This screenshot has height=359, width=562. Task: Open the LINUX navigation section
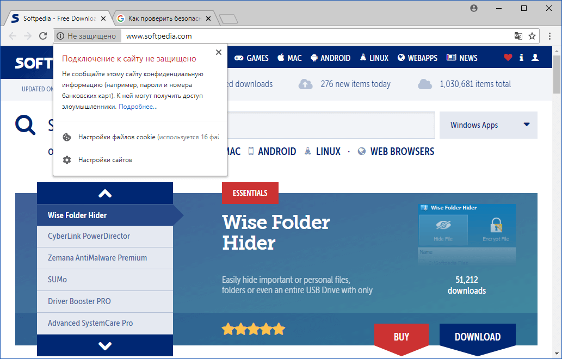pyautogui.click(x=374, y=58)
